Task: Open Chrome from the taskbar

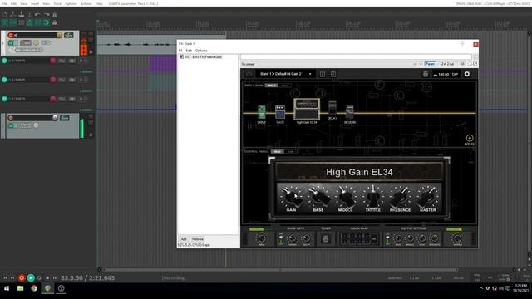Action: pyautogui.click(x=34, y=288)
